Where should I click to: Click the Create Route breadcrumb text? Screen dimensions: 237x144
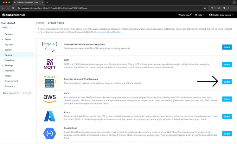[56, 23]
